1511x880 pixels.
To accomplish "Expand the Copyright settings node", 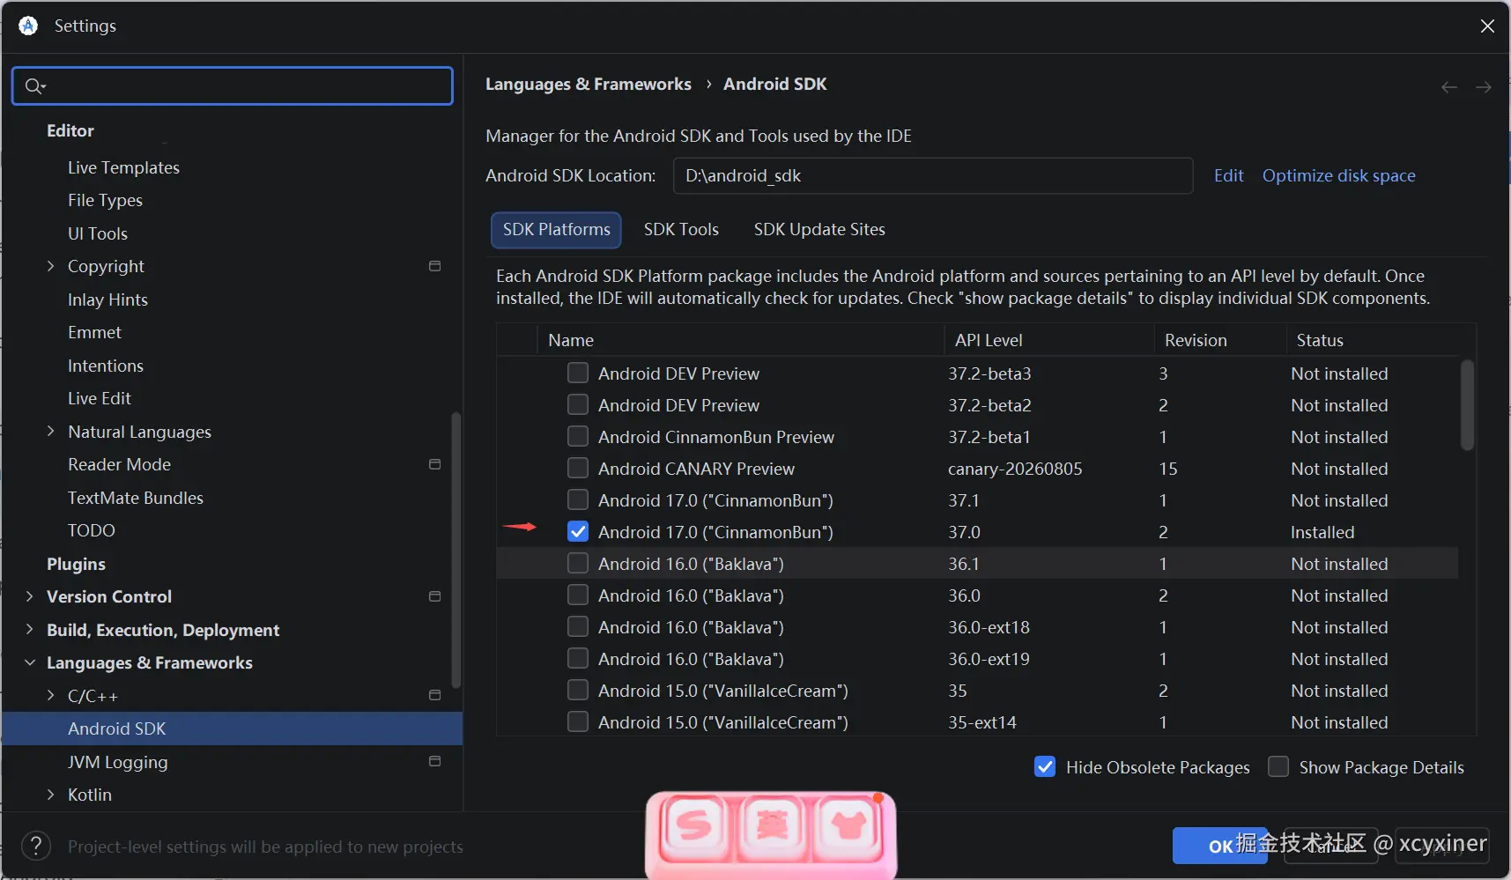I will (50, 266).
